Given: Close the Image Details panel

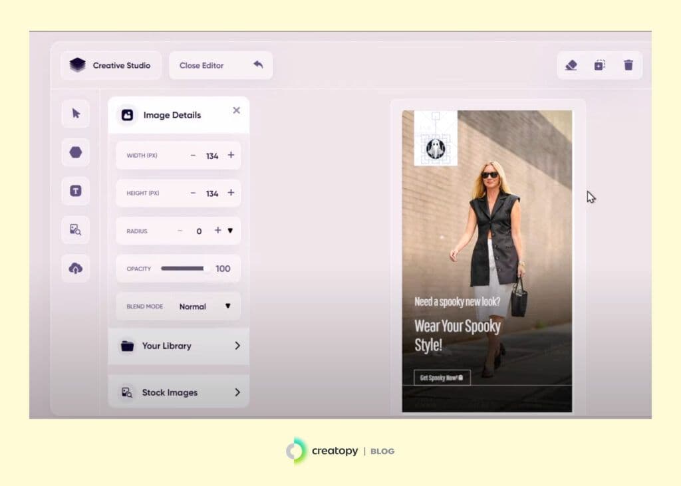Looking at the screenshot, I should point(236,110).
